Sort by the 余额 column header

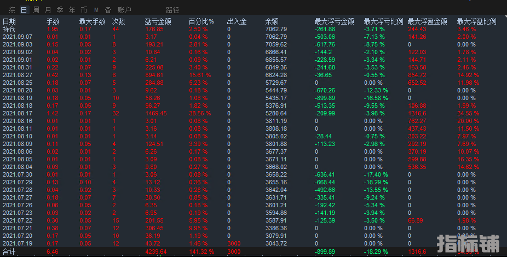pos(272,22)
